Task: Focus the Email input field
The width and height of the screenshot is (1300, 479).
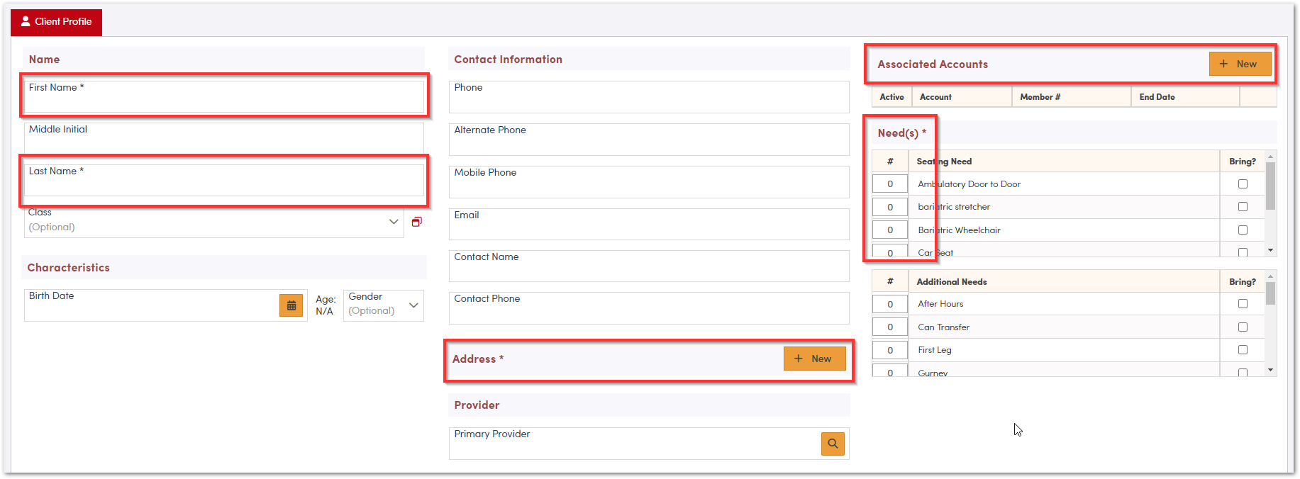Action: click(648, 227)
